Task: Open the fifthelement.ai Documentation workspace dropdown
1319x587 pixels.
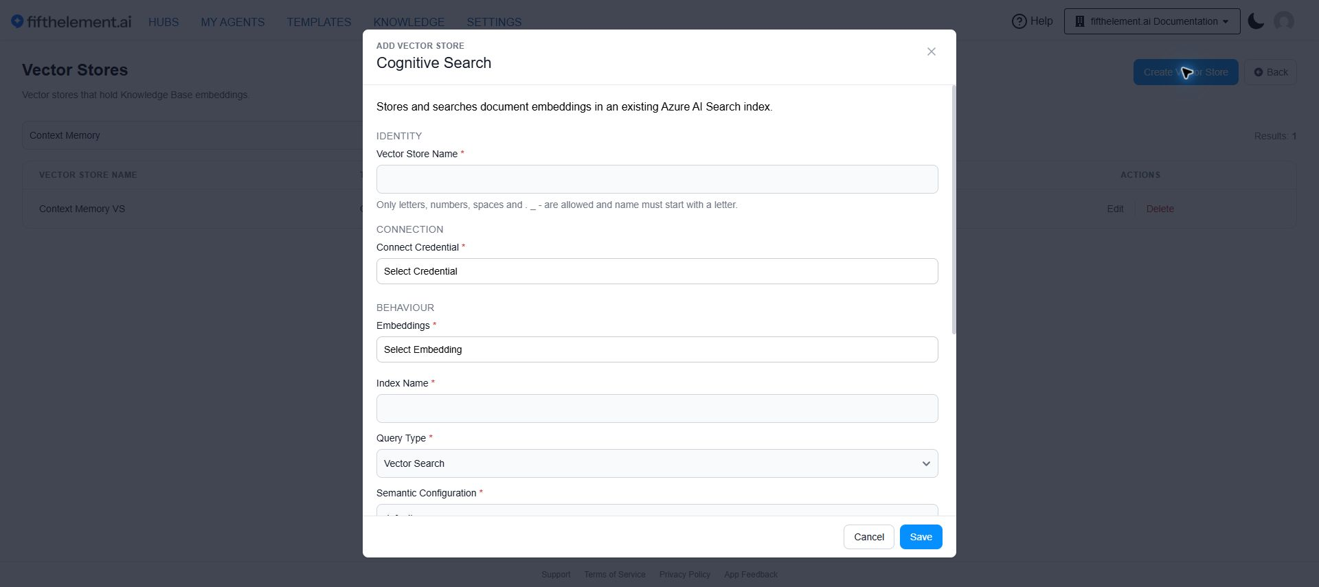Action: point(1152,21)
